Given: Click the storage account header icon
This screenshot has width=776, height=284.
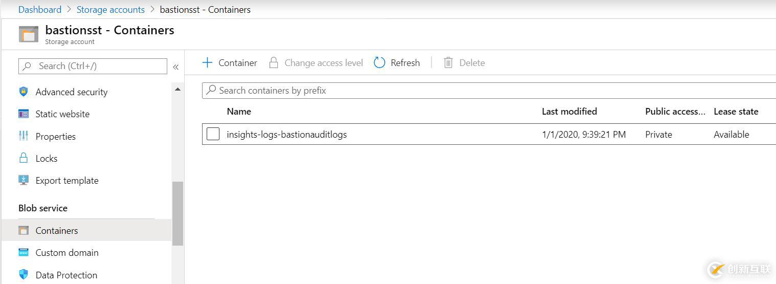Looking at the screenshot, I should (x=29, y=34).
